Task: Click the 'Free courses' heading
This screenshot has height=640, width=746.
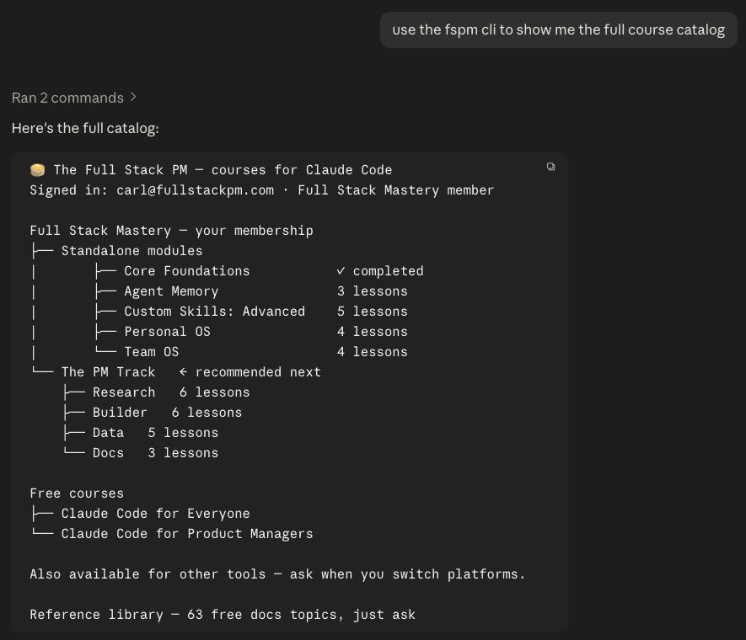Action: (77, 493)
